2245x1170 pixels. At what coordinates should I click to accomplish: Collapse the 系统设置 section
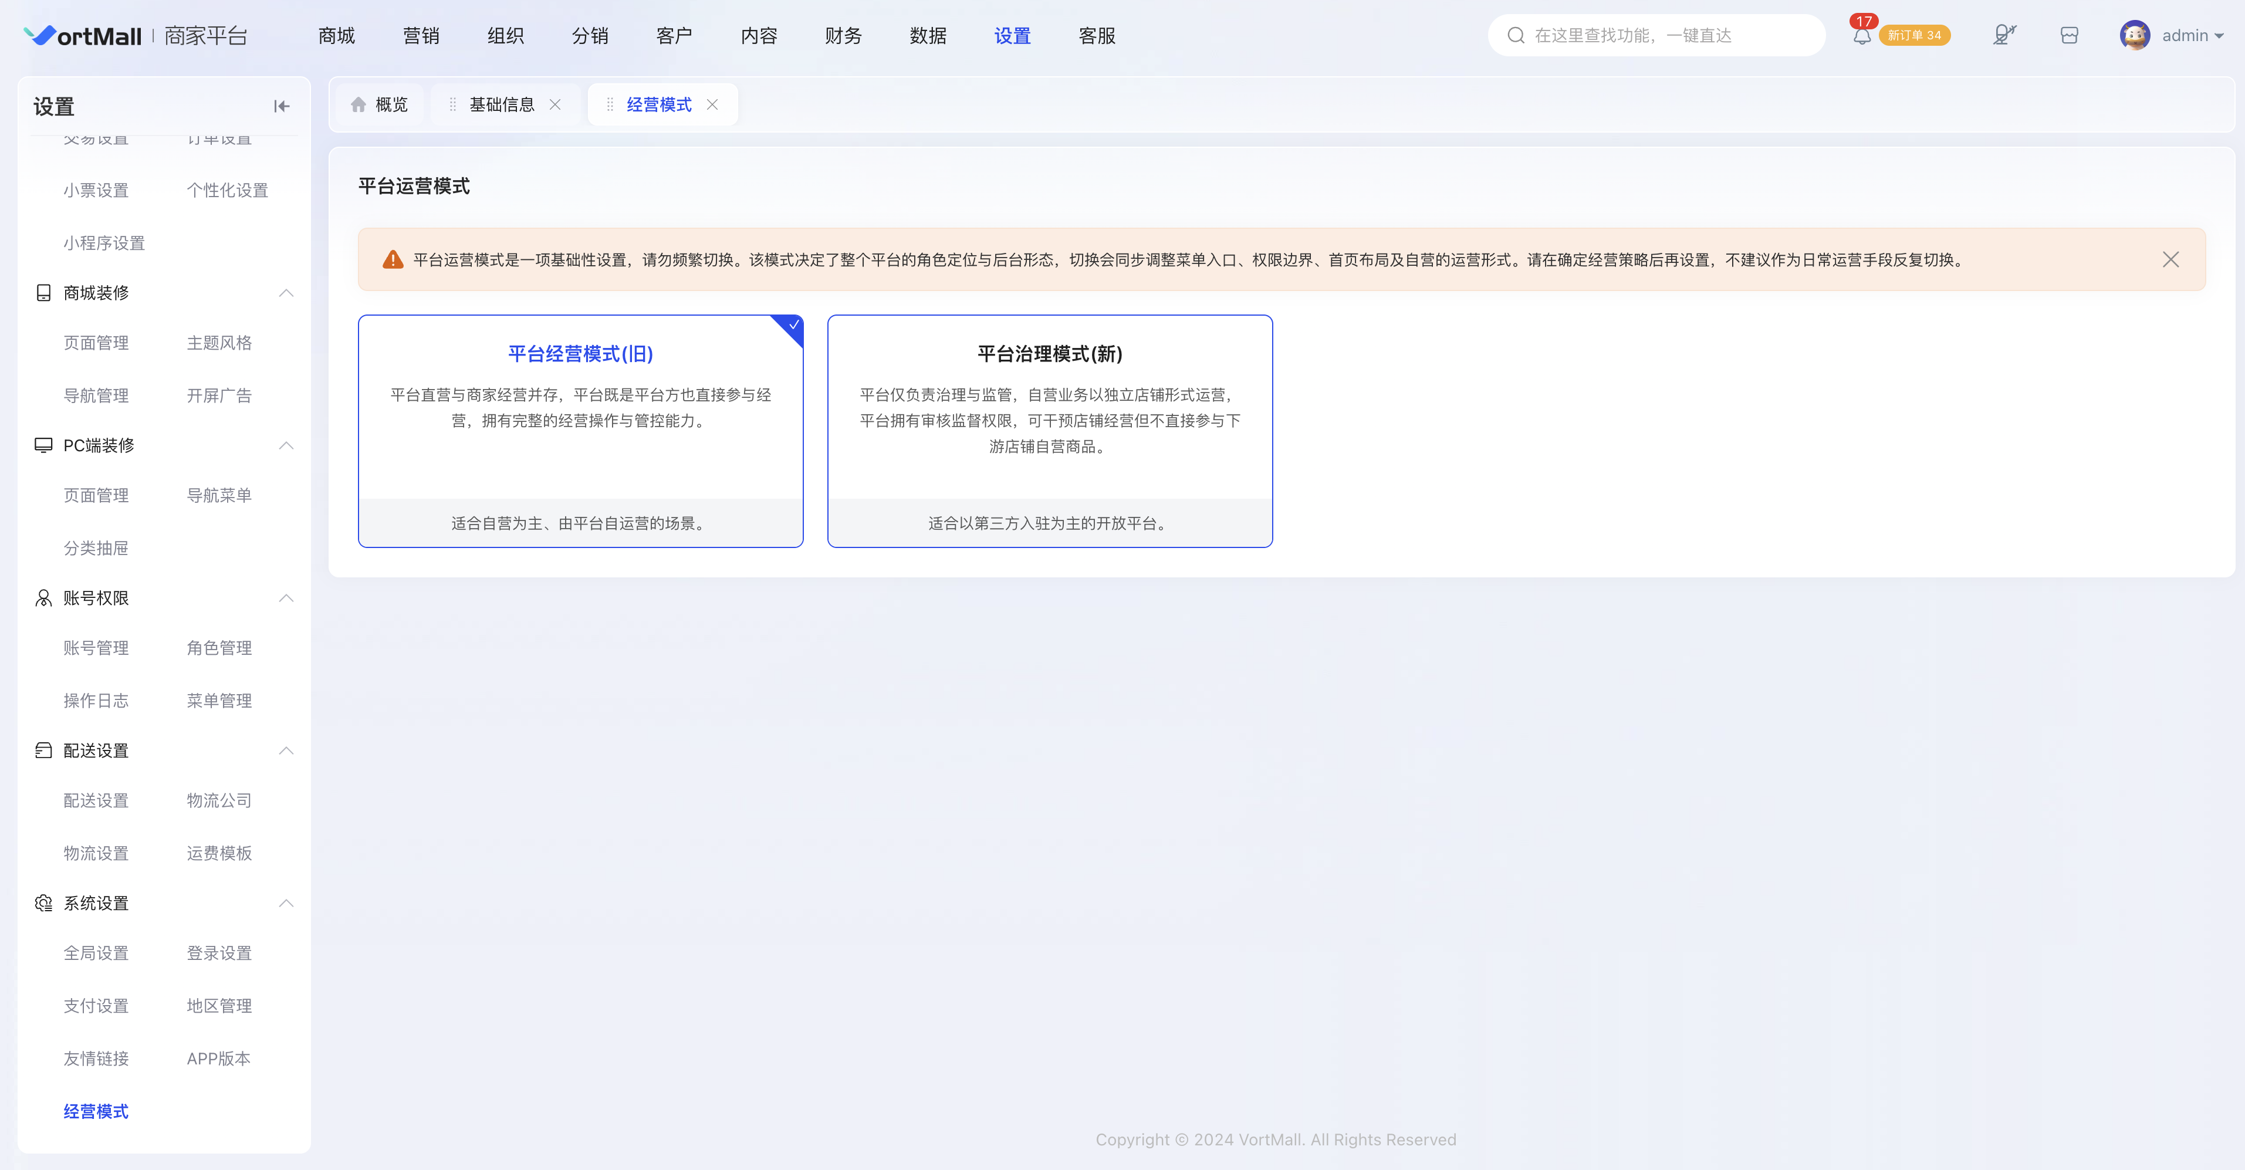pyautogui.click(x=286, y=902)
